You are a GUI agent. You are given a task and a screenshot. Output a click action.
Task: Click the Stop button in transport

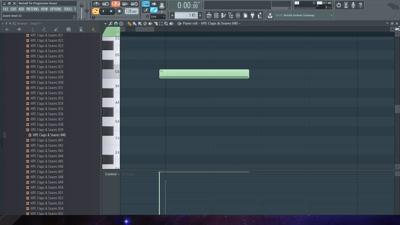click(111, 11)
